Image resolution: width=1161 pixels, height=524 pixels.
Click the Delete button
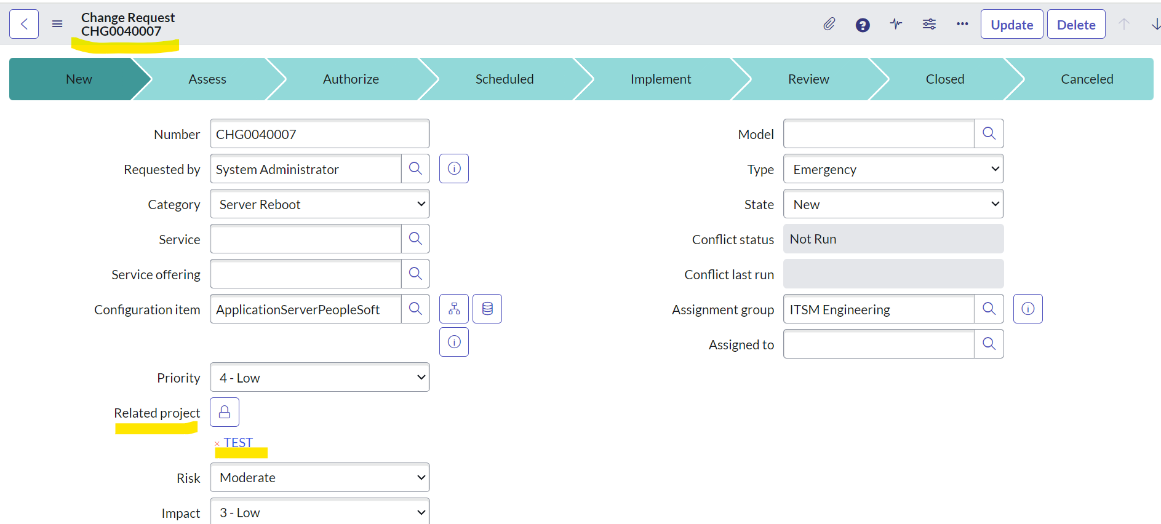(x=1076, y=25)
